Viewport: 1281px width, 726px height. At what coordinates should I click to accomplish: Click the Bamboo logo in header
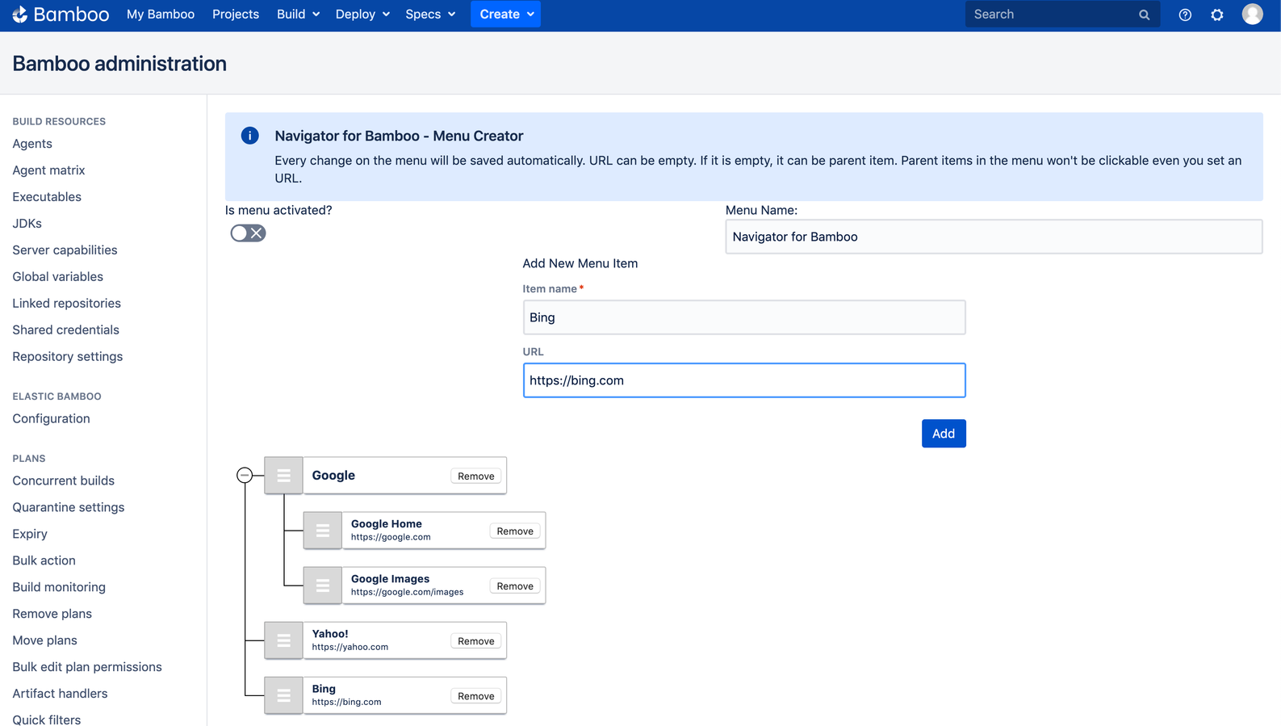coord(61,15)
